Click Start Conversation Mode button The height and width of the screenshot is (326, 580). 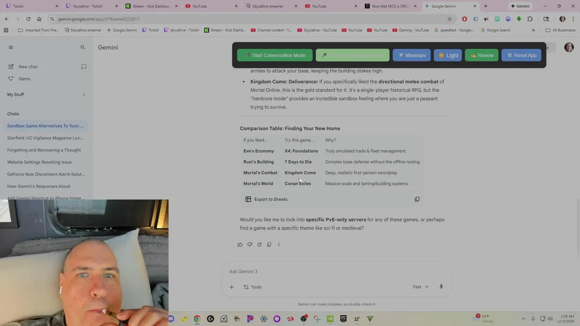click(x=275, y=55)
